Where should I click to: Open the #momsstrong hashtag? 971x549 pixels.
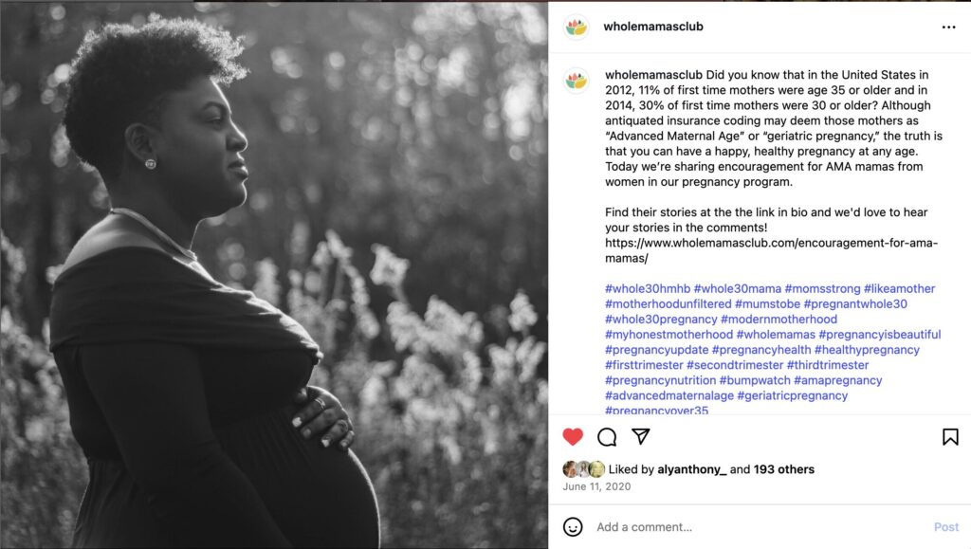click(x=822, y=288)
